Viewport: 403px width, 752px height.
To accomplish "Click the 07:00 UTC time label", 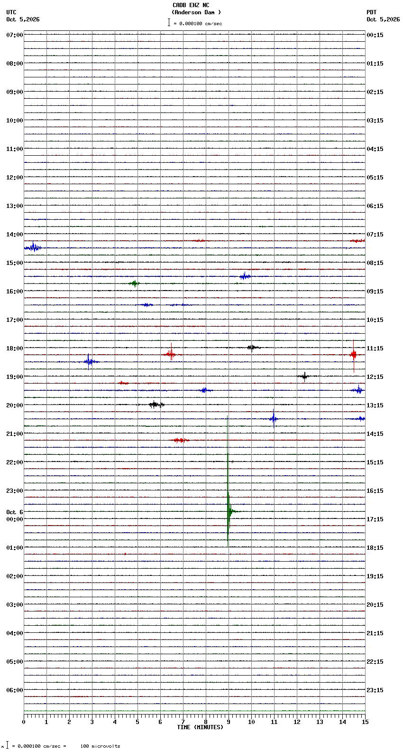I will tap(15, 35).
